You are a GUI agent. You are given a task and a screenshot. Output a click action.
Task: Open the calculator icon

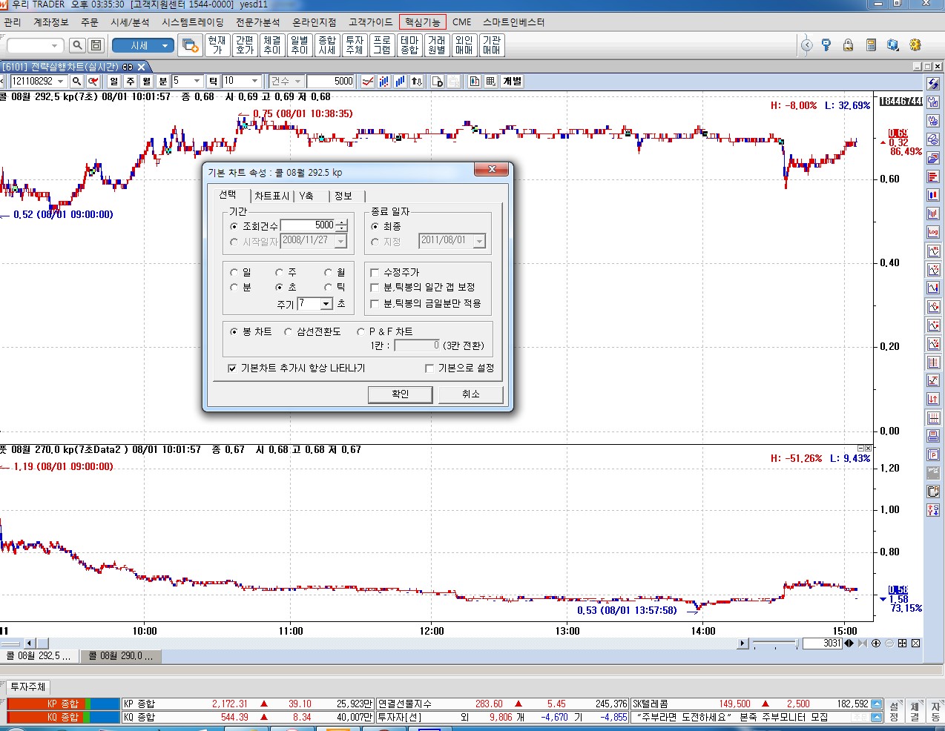(x=871, y=46)
